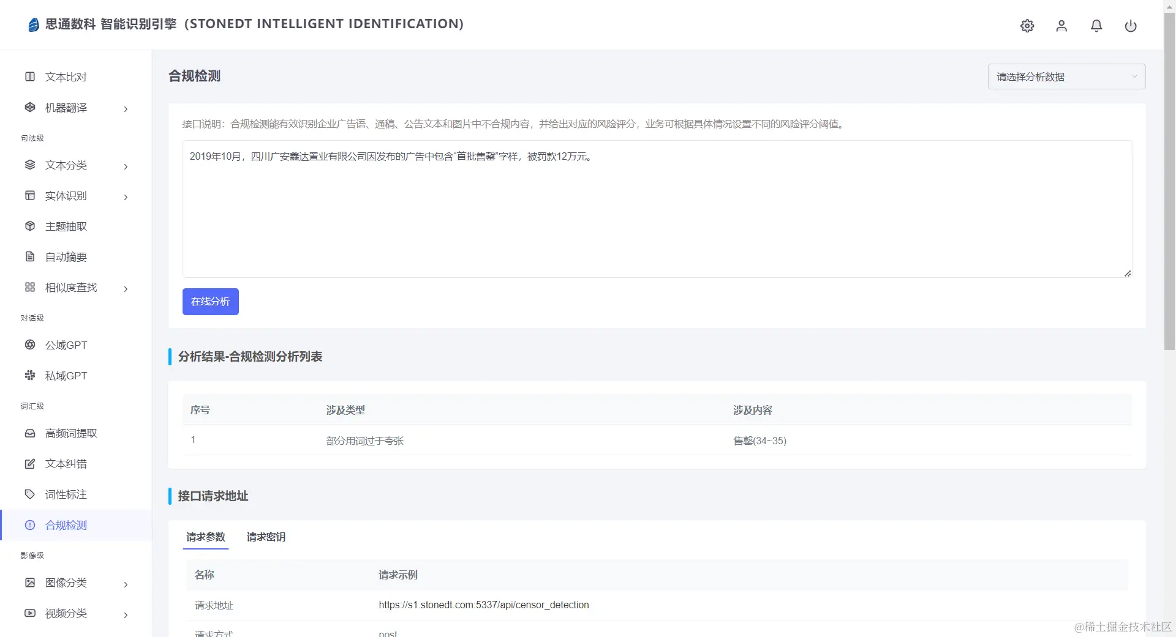
Task: Open the 请选择分析数据 dropdown
Action: [1066, 76]
